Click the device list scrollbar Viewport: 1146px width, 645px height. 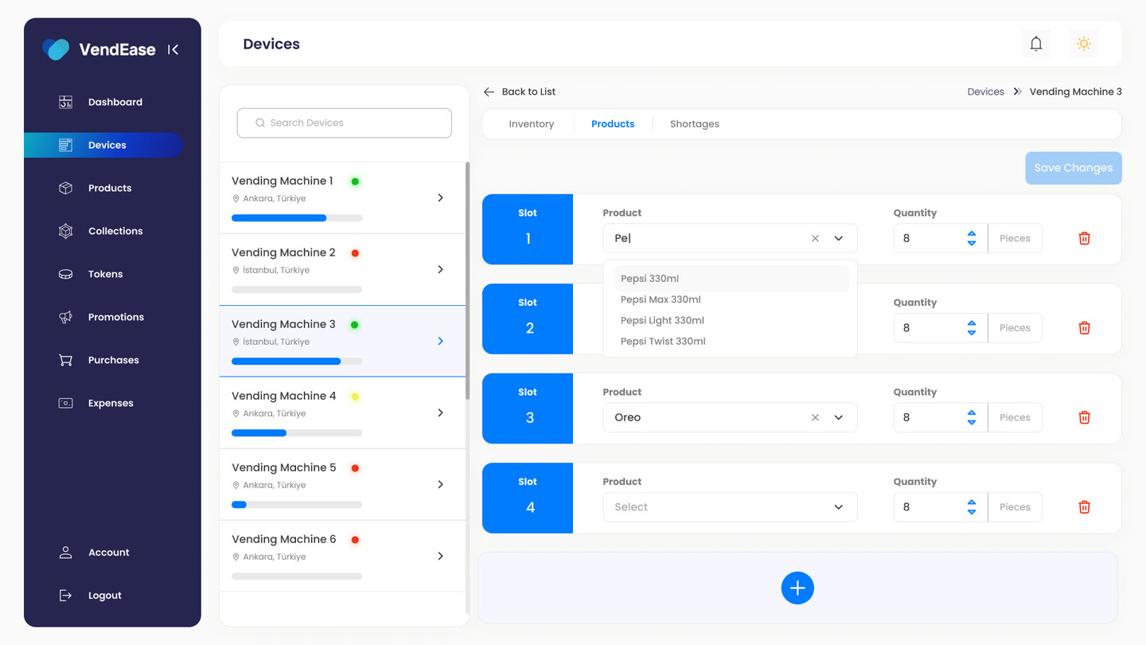(467, 281)
